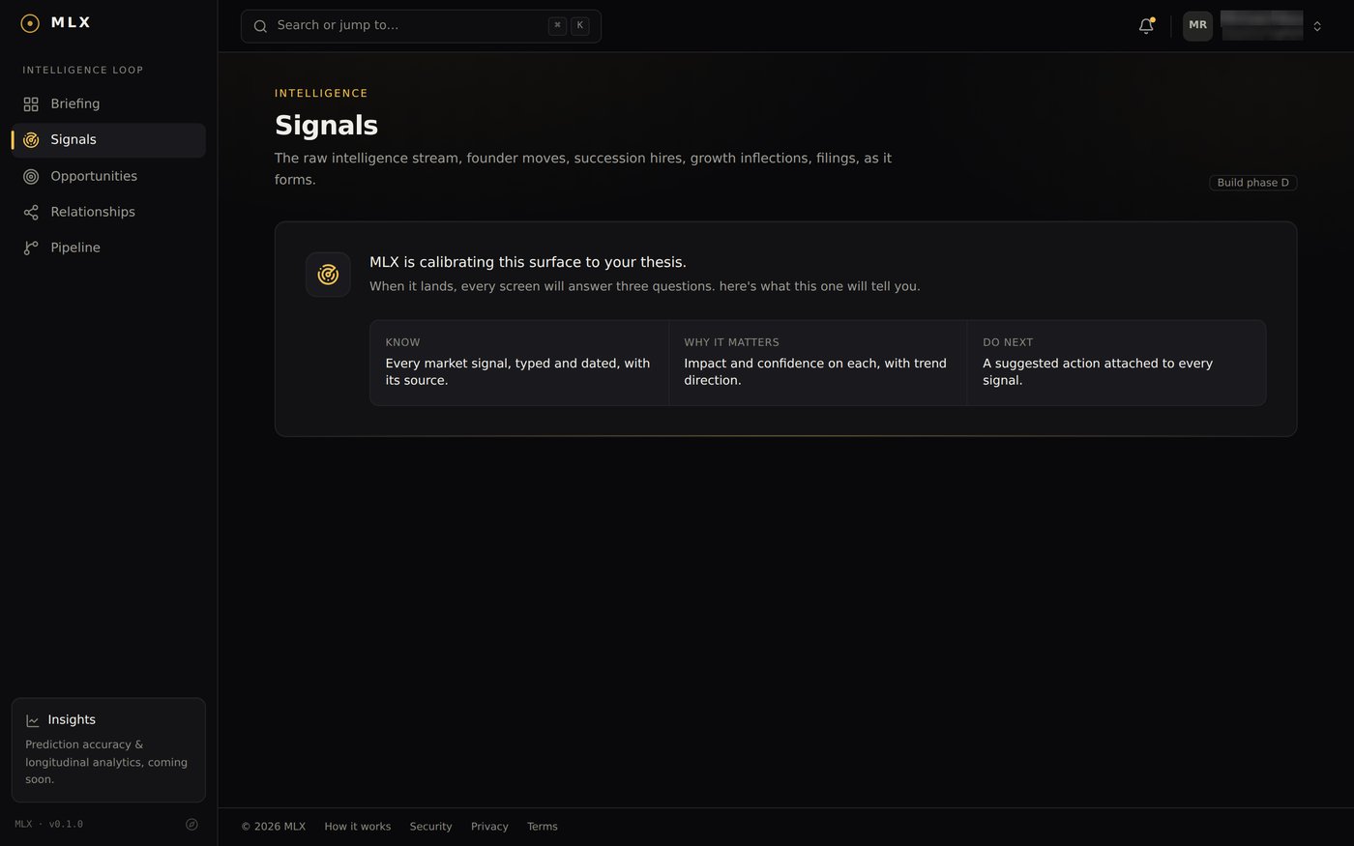The image size is (1354, 846).
Task: Click the compass icon beside version
Action: pyautogui.click(x=191, y=824)
